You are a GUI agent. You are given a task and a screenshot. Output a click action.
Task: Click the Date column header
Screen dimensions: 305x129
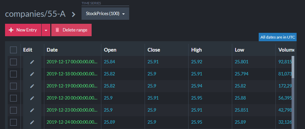point(52,50)
